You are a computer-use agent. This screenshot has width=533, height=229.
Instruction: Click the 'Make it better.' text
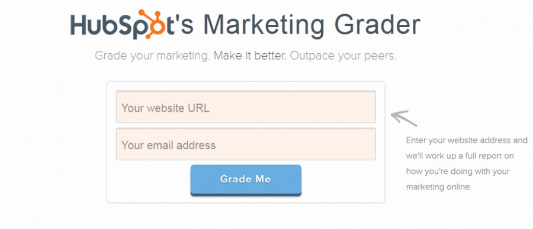[250, 56]
